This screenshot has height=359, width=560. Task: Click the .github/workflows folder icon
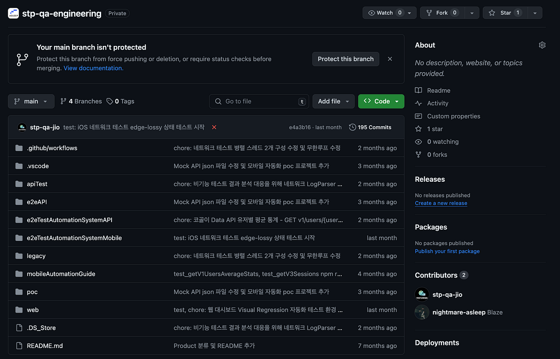pos(19,148)
